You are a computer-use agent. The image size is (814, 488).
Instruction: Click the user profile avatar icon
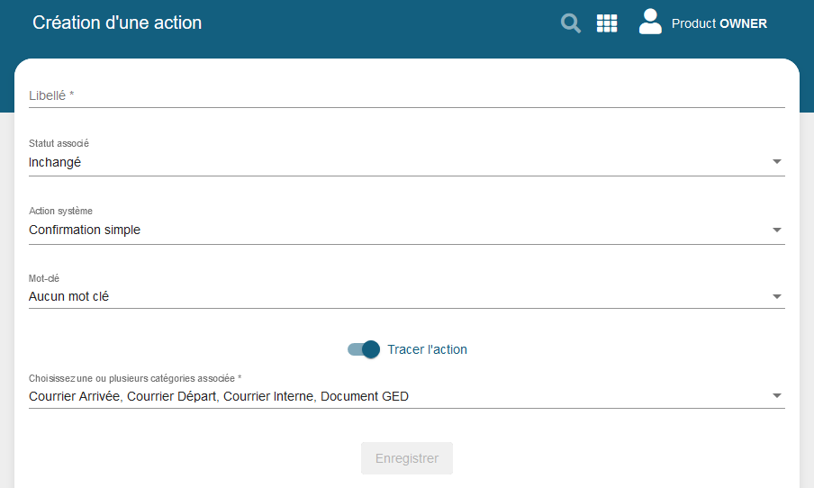coord(650,23)
